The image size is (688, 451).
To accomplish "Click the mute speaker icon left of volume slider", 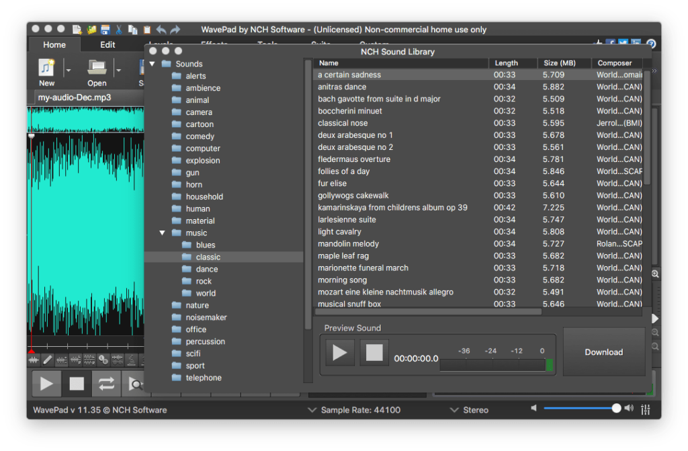I will click(533, 409).
